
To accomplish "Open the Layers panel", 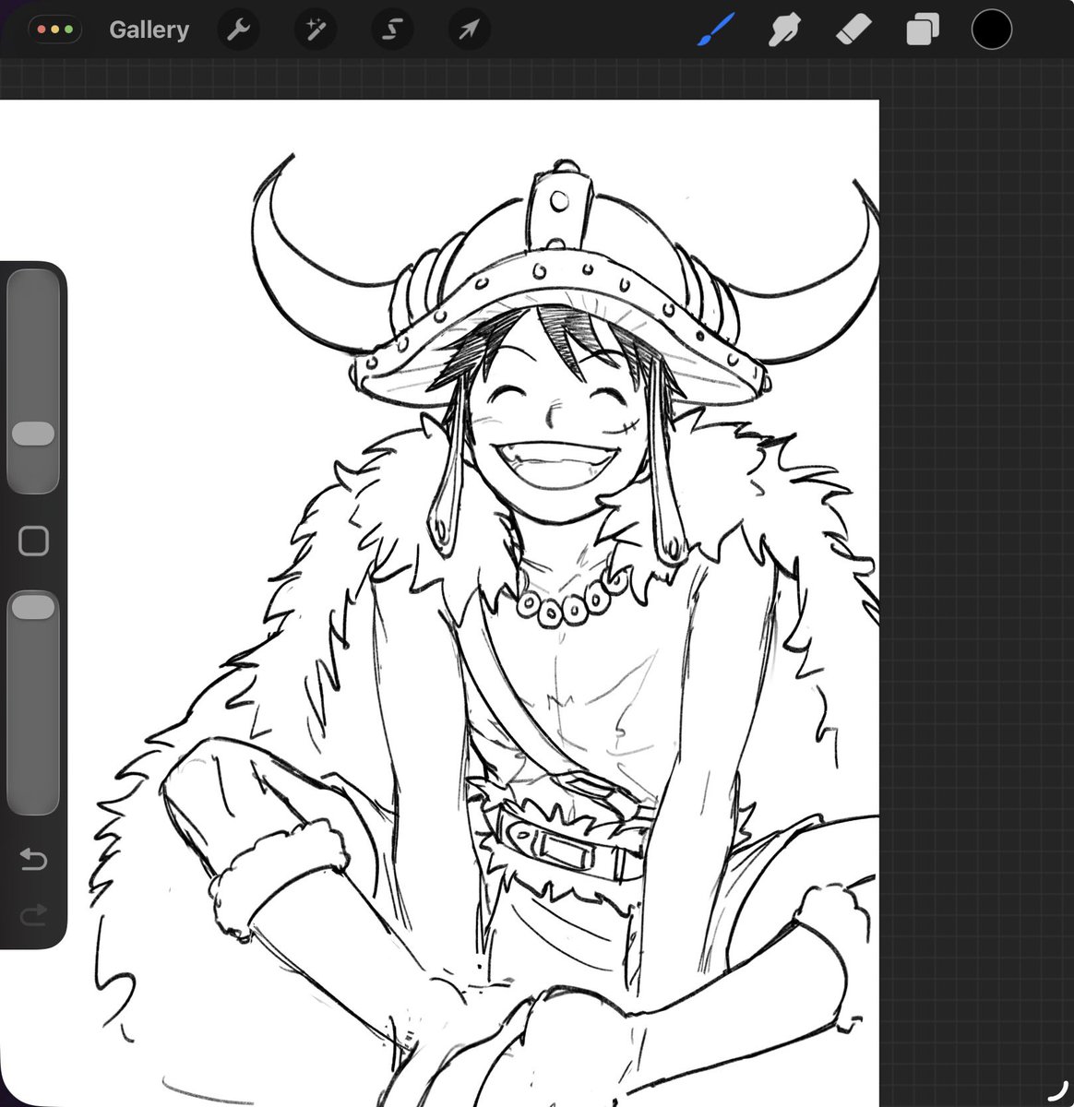I will pyautogui.click(x=921, y=30).
